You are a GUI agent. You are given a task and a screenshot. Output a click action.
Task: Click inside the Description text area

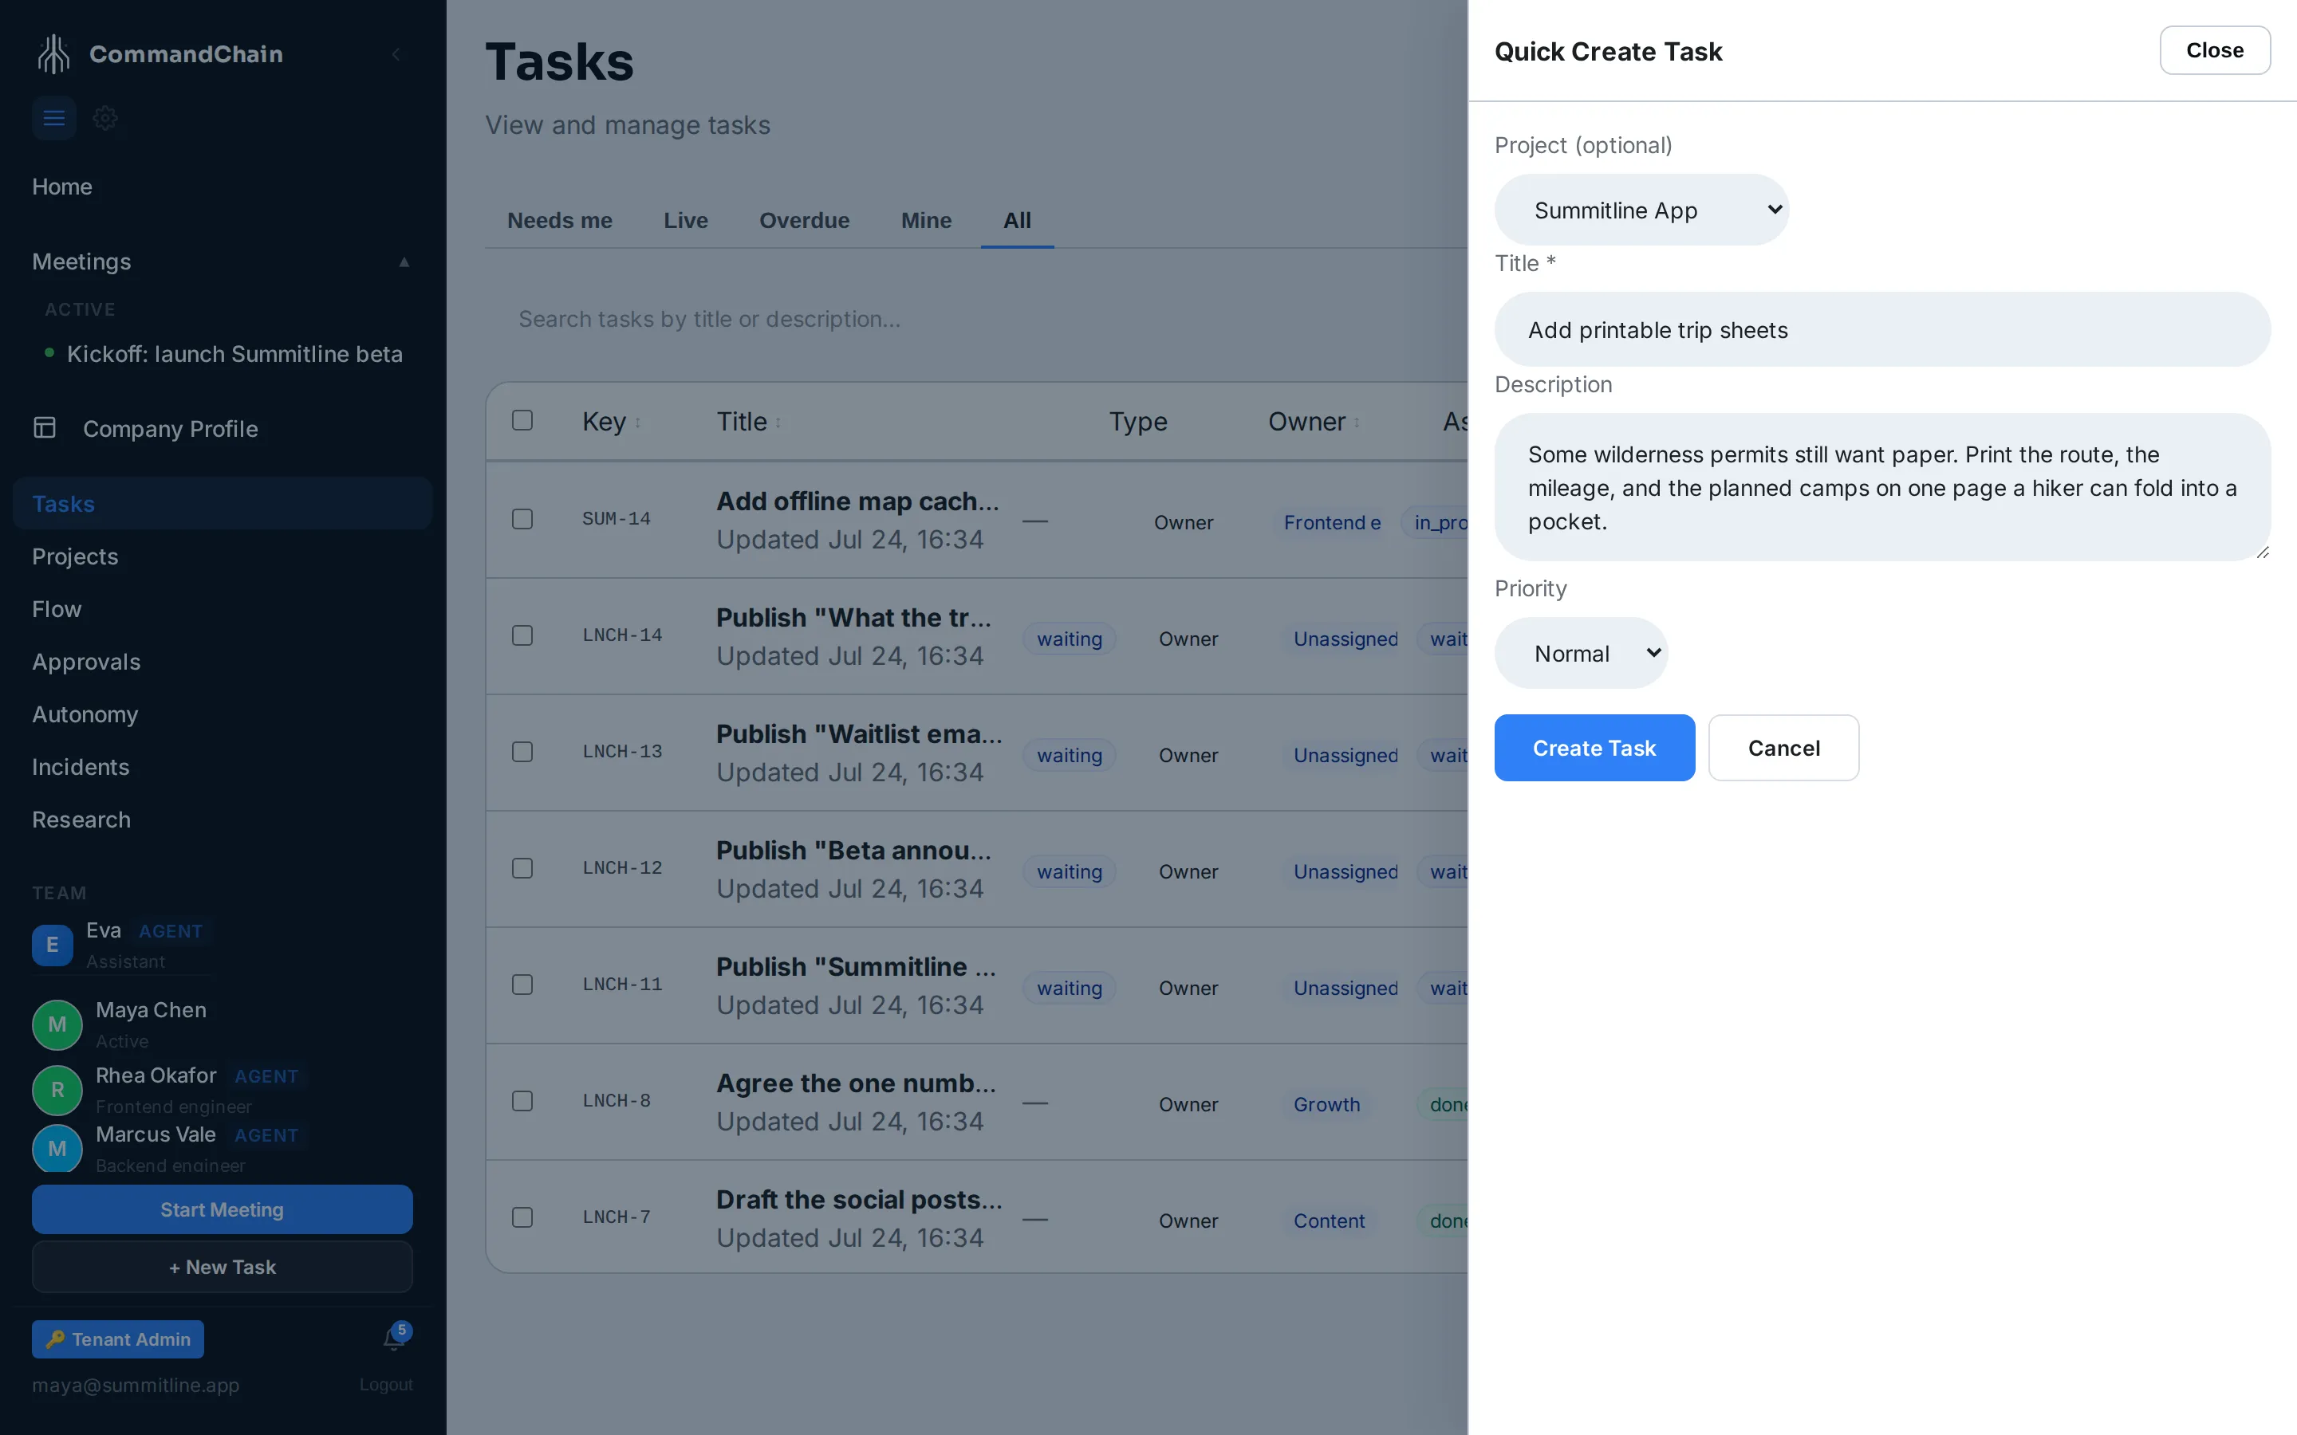click(x=1882, y=487)
